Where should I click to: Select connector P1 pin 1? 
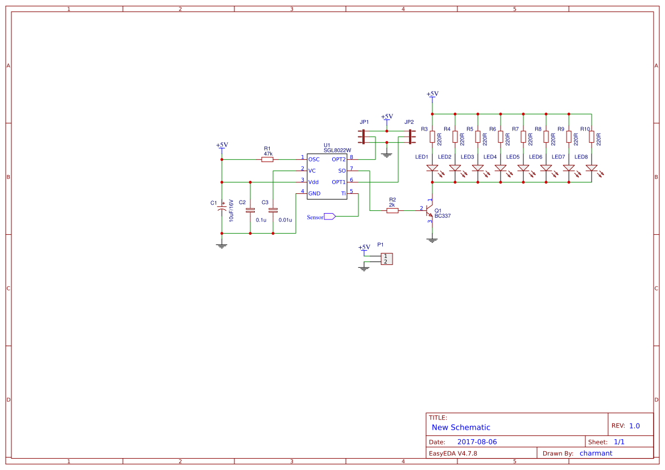[x=386, y=255]
